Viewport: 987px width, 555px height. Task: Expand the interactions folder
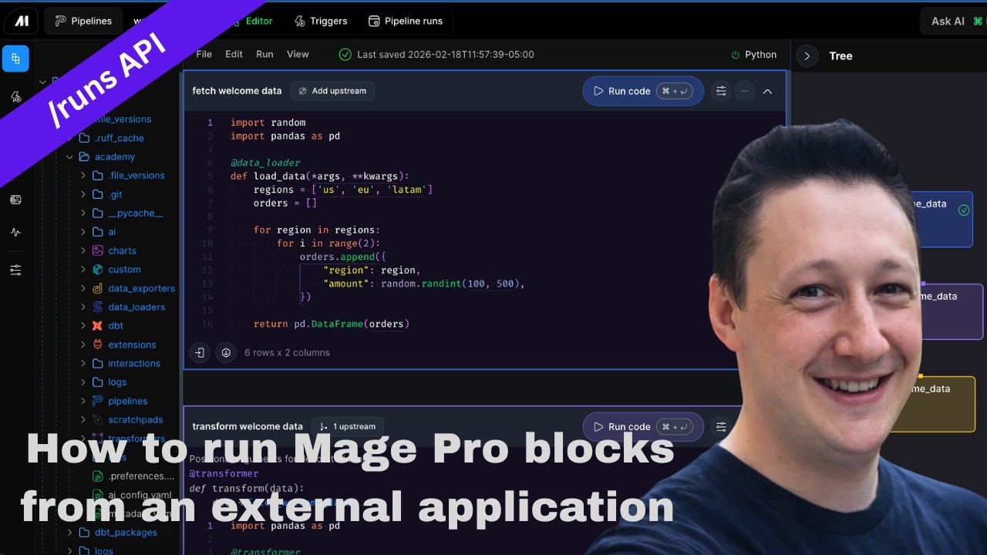[83, 363]
